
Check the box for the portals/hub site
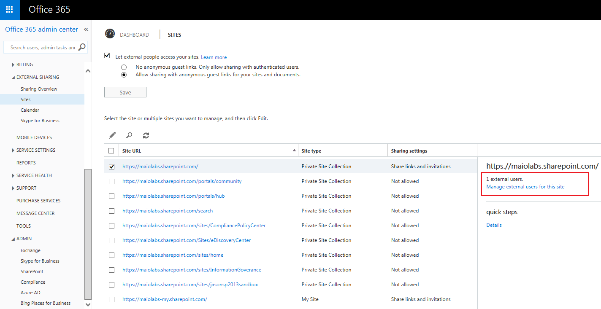point(111,196)
